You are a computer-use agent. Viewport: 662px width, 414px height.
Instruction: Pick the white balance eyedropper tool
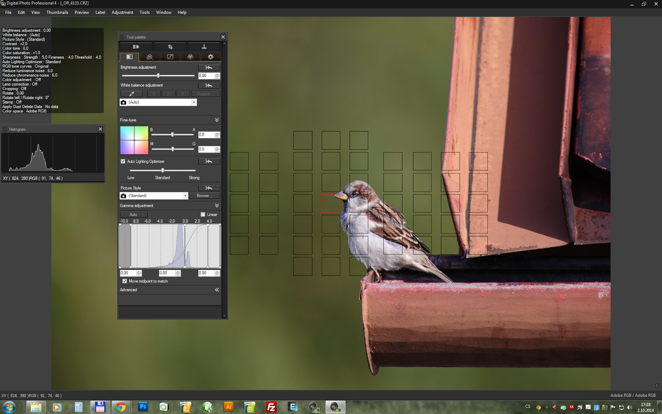131,94
